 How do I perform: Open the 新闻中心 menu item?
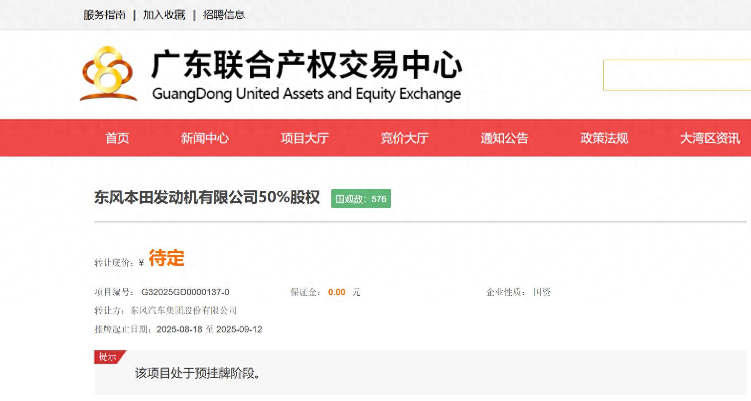(x=205, y=138)
